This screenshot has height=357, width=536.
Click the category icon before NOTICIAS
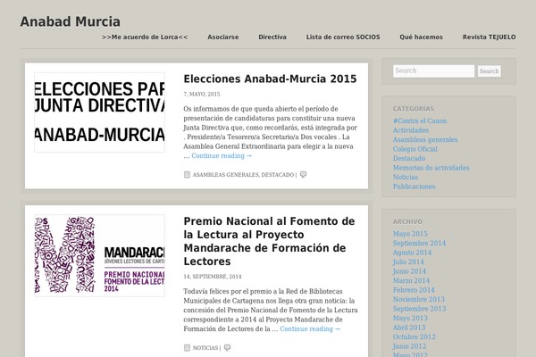pyautogui.click(x=187, y=348)
